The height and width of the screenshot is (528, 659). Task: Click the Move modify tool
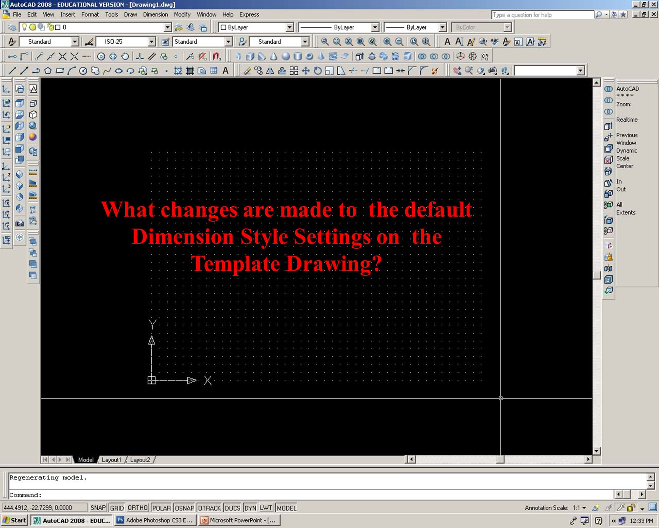[306, 71]
